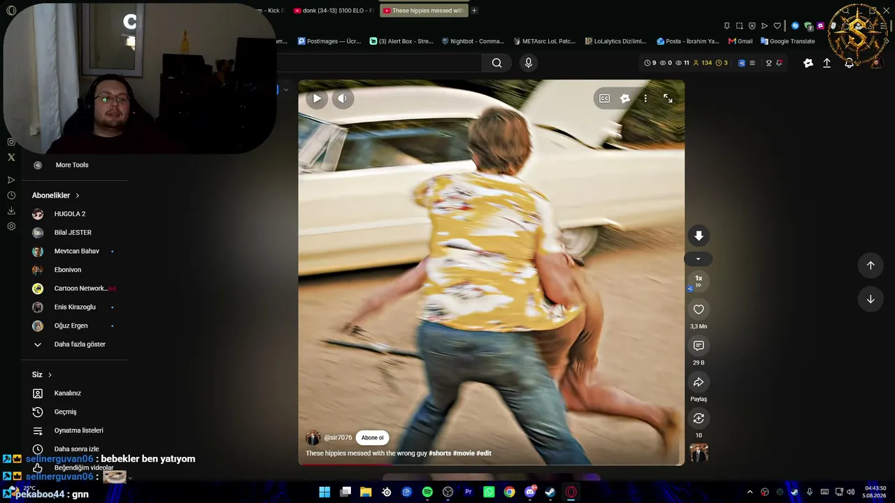Select the These hippies messed with tab
Viewport: 895px width, 503px height.
tap(424, 10)
